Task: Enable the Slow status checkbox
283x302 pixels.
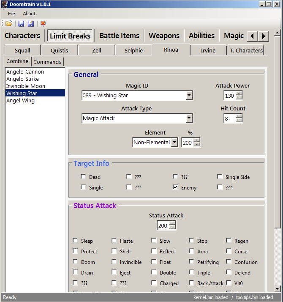Action: click(154, 241)
